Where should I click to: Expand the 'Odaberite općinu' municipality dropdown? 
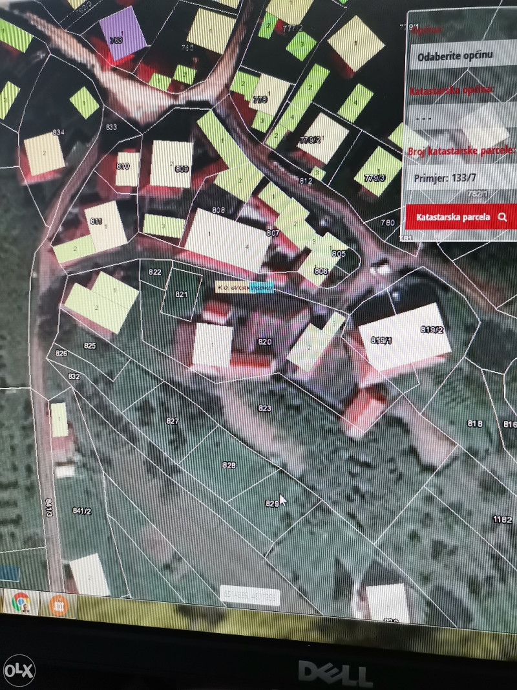(464, 56)
